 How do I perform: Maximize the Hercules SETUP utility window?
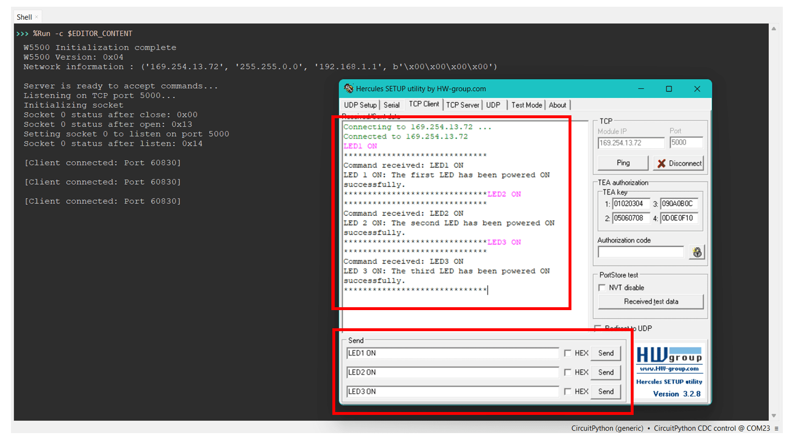point(668,89)
